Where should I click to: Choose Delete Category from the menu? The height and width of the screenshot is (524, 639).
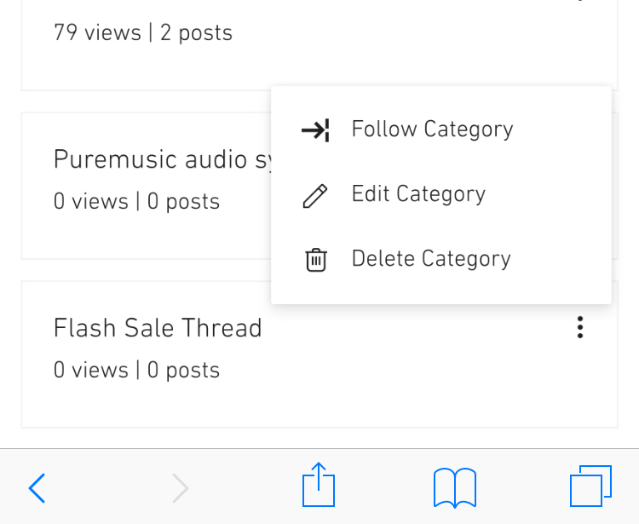(x=441, y=259)
